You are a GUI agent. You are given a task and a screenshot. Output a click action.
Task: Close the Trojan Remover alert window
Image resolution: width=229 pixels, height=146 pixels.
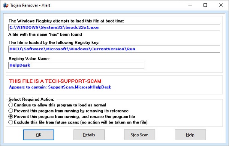pos(221,5)
